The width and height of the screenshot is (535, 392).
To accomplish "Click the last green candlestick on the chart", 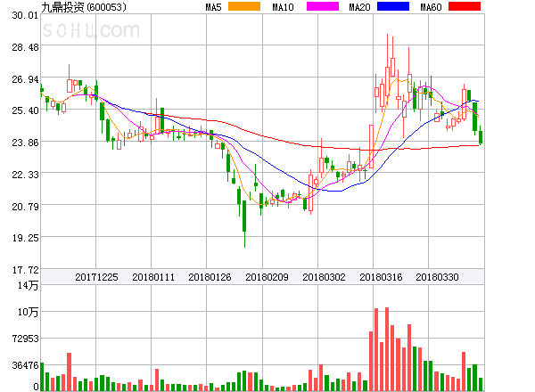I will (x=481, y=137).
